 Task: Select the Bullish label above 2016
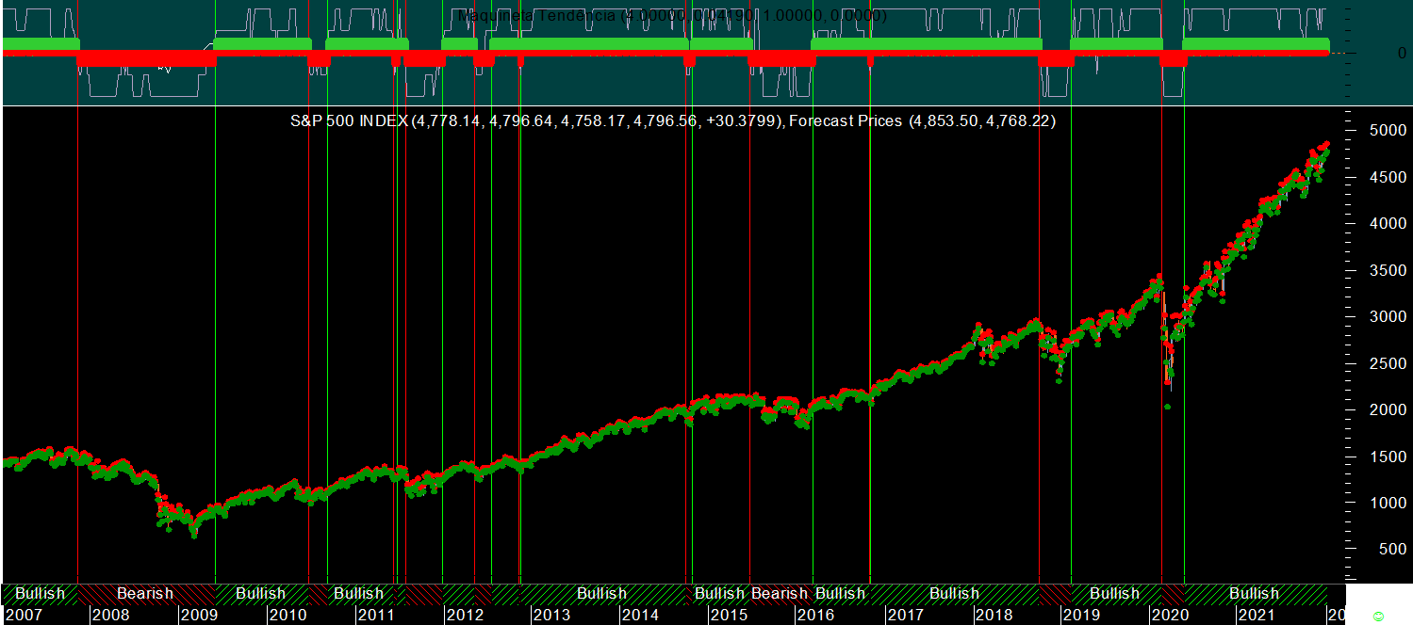[x=840, y=594]
